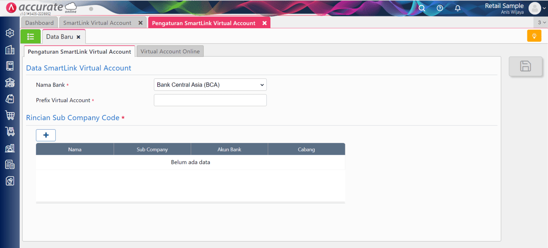The width and height of the screenshot is (548, 248).
Task: Add a sub company row with plus
Action: (x=46, y=135)
